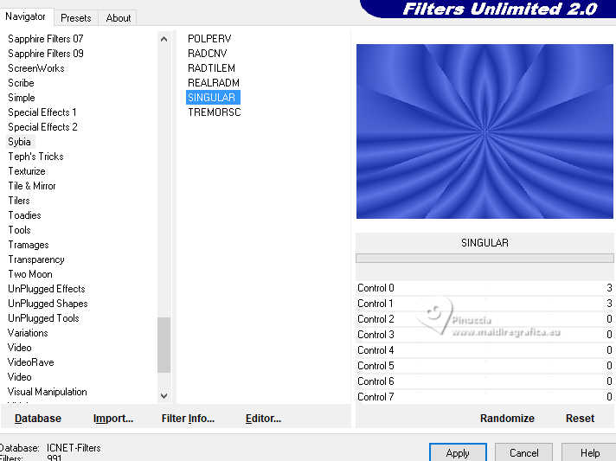This screenshot has width=616, height=461.
Task: Adjust the Control 7 slider row
Action: [484, 397]
